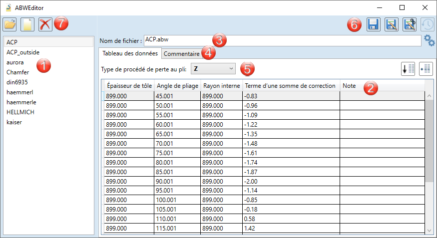
Task: Select din6935 in the file list
Action: pyautogui.click(x=49, y=82)
